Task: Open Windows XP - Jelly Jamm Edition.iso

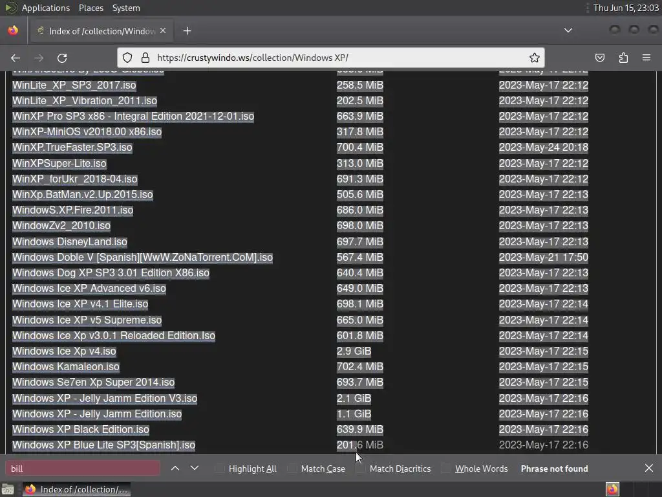Action: click(97, 414)
